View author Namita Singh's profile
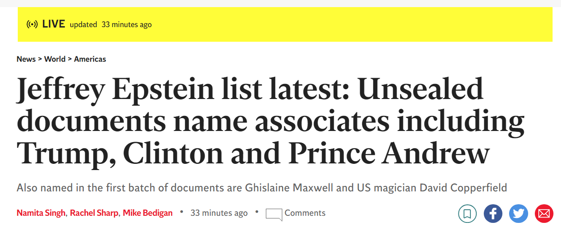 [x=41, y=213]
